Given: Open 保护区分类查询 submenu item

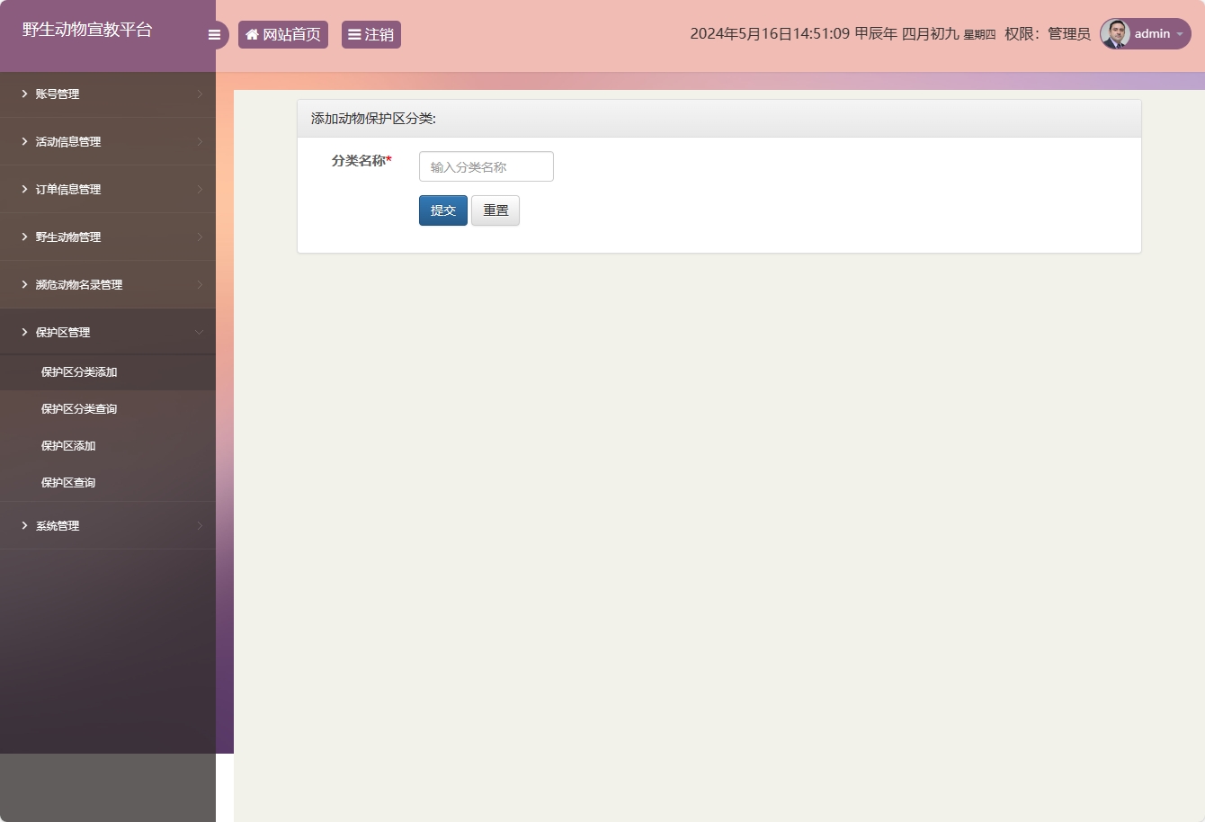Looking at the screenshot, I should pyautogui.click(x=79, y=409).
